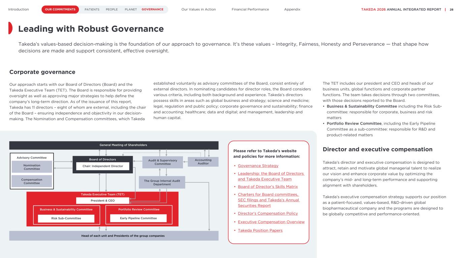Go to the PATIENTS subsection tab

(x=92, y=9)
